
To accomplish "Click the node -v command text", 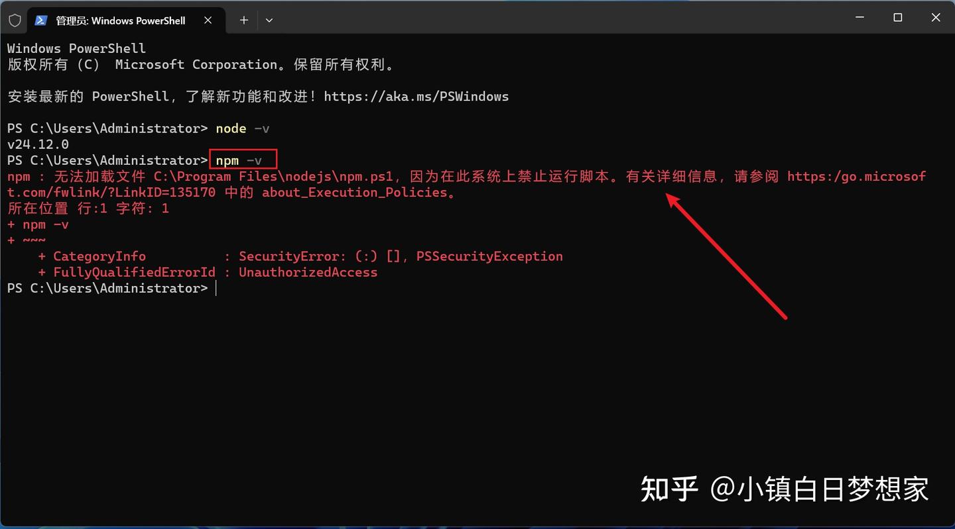I will click(243, 128).
